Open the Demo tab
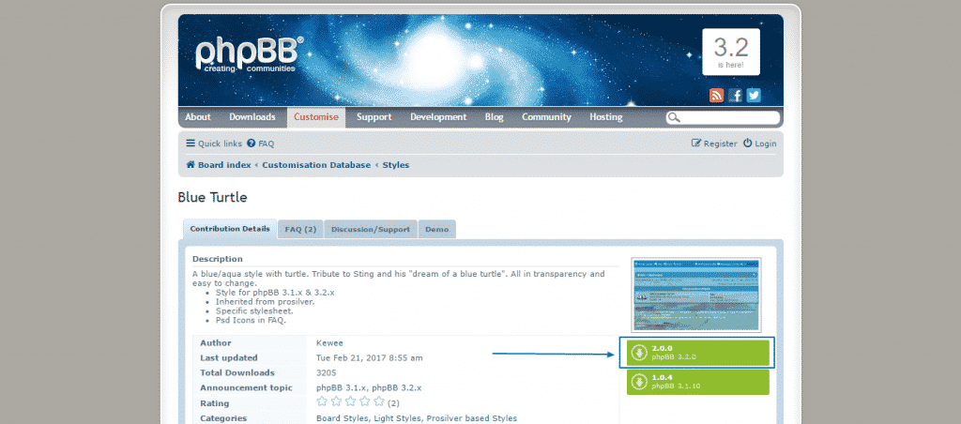This screenshot has width=961, height=424. click(436, 229)
